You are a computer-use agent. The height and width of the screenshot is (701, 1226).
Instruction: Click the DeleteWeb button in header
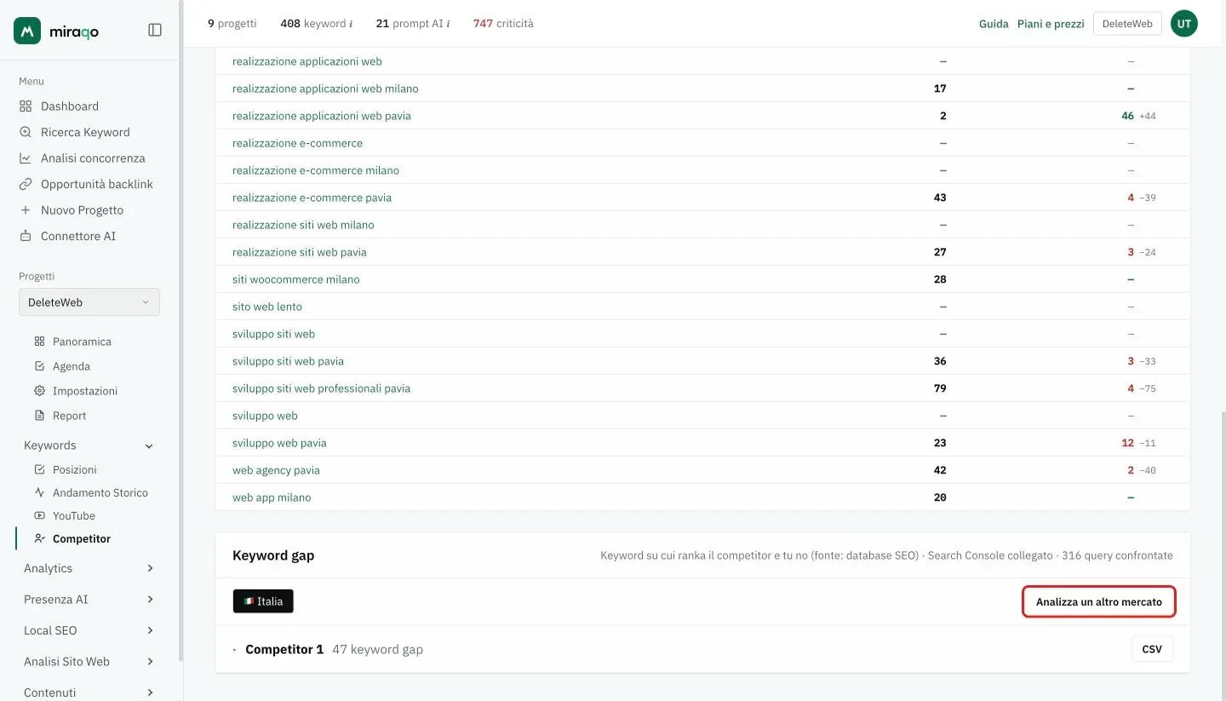[1127, 24]
